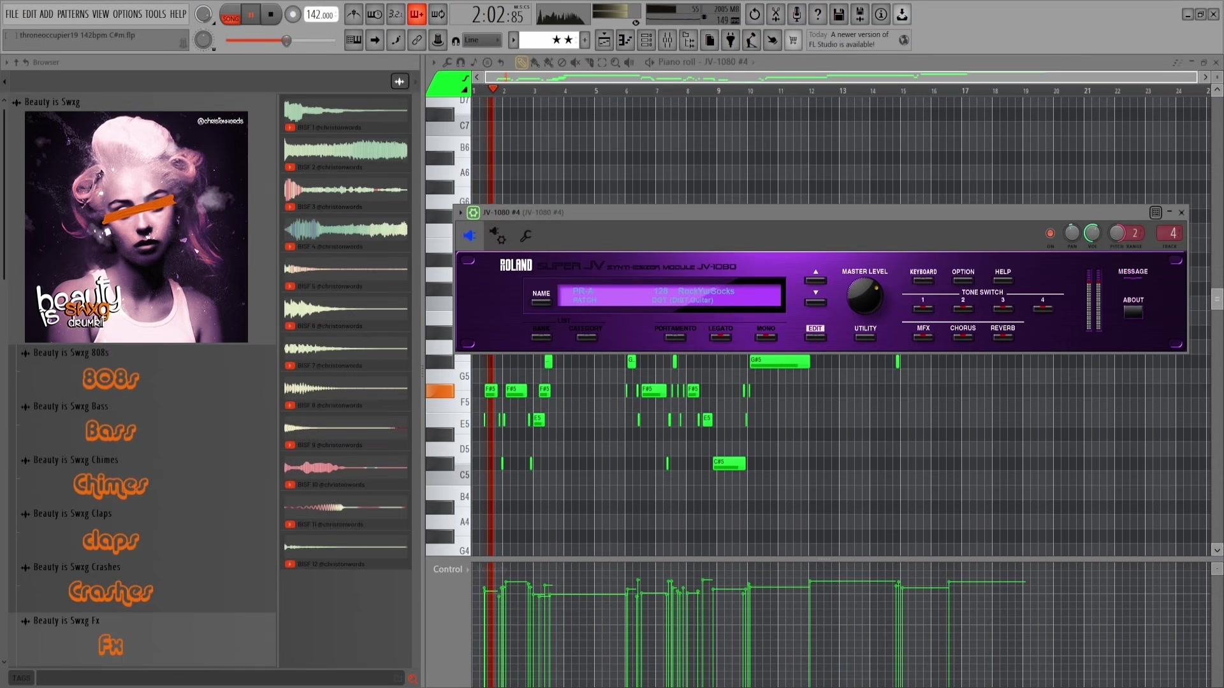Screen dimensions: 1224x688
Task: Toggle the loop recording icon
Action: 438,14
